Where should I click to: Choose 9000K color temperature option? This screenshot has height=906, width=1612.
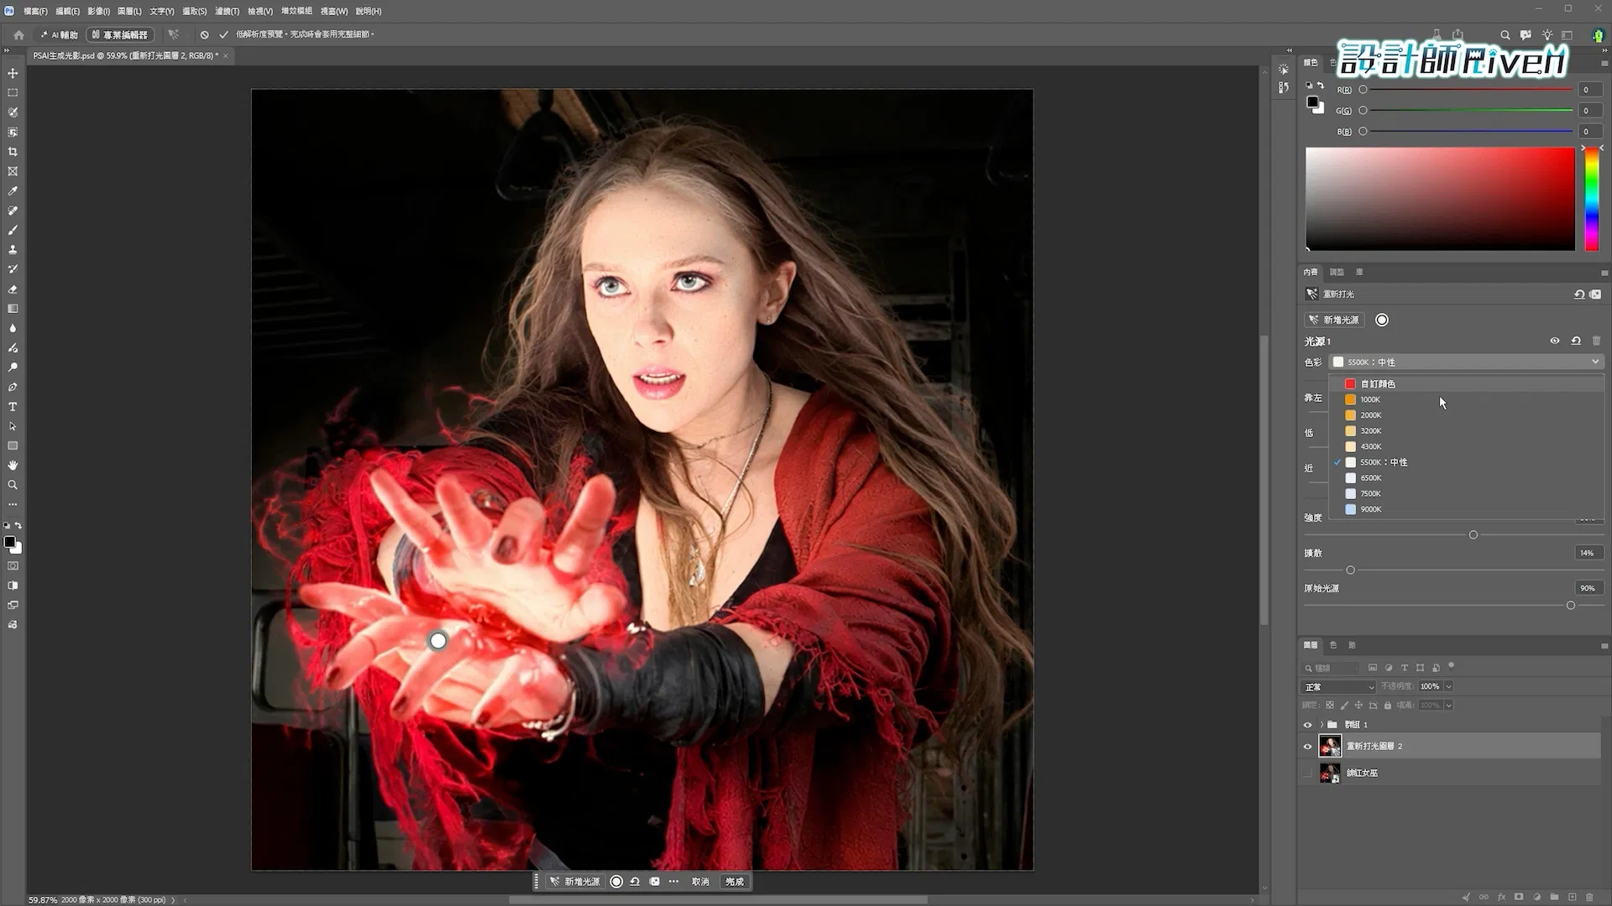[x=1466, y=509]
